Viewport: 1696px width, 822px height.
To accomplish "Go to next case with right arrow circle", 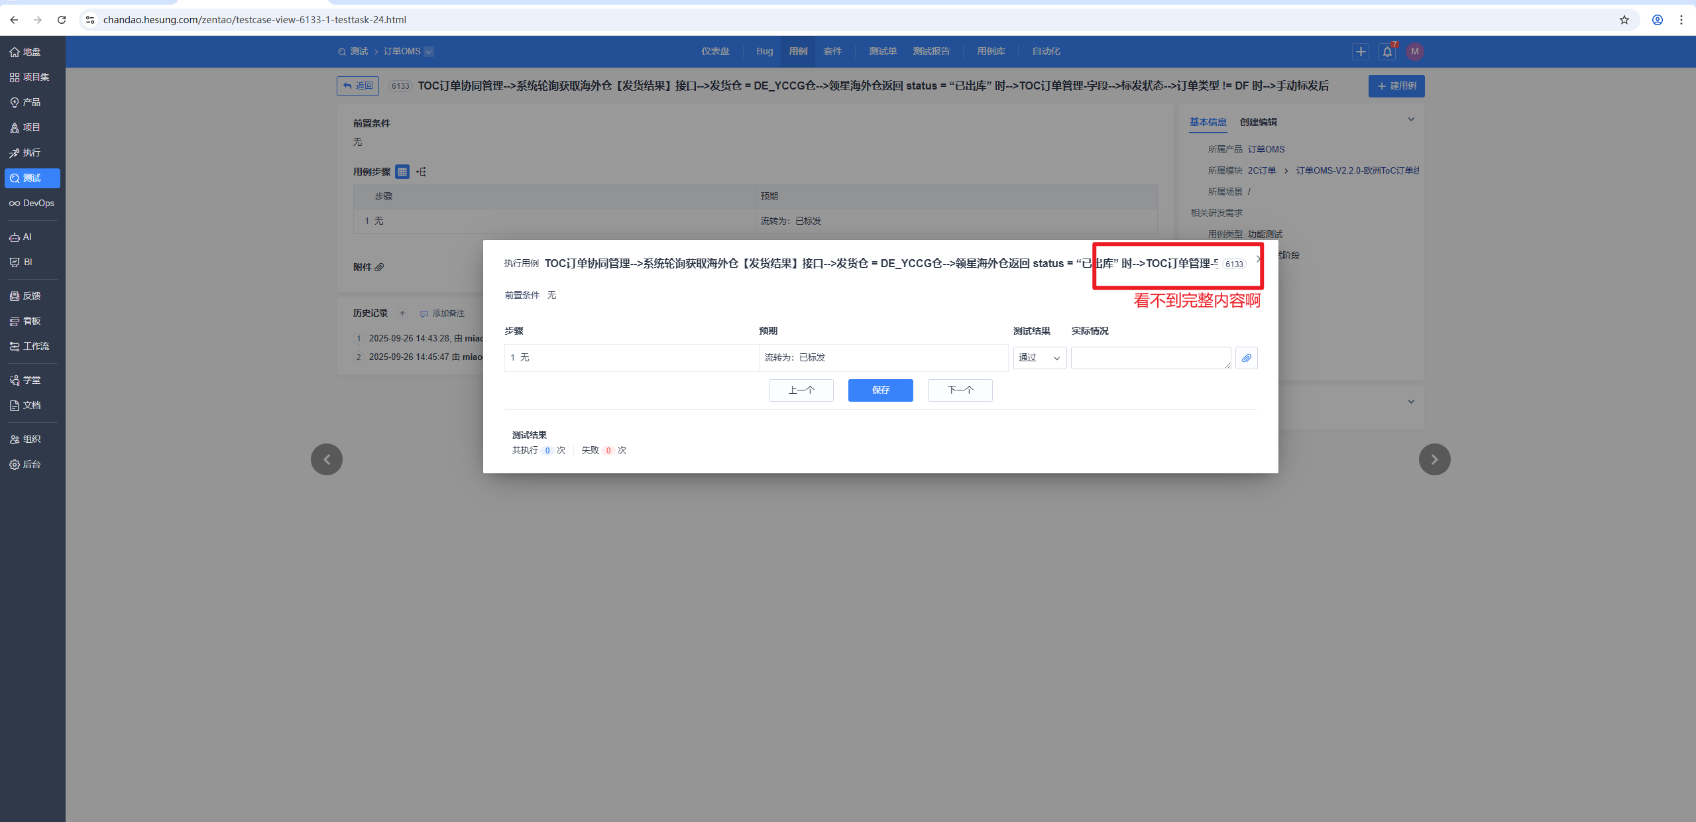I will 1434,459.
